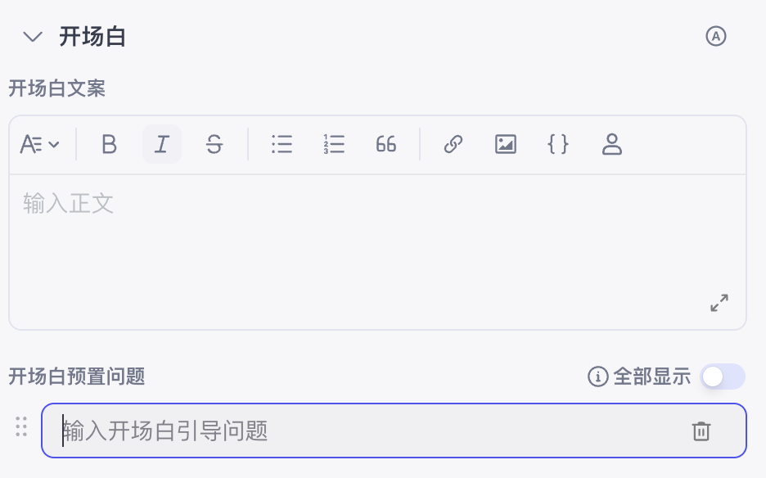This screenshot has height=478, width=766.
Task: Insert a numbered list
Action: (334, 144)
